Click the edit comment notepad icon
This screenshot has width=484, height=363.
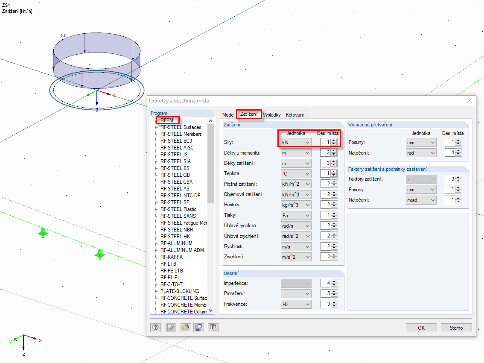pyautogui.click(x=171, y=328)
